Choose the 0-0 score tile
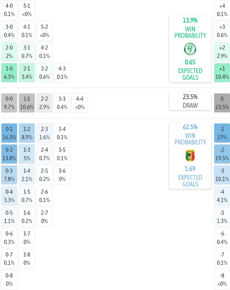 click(x=9, y=103)
